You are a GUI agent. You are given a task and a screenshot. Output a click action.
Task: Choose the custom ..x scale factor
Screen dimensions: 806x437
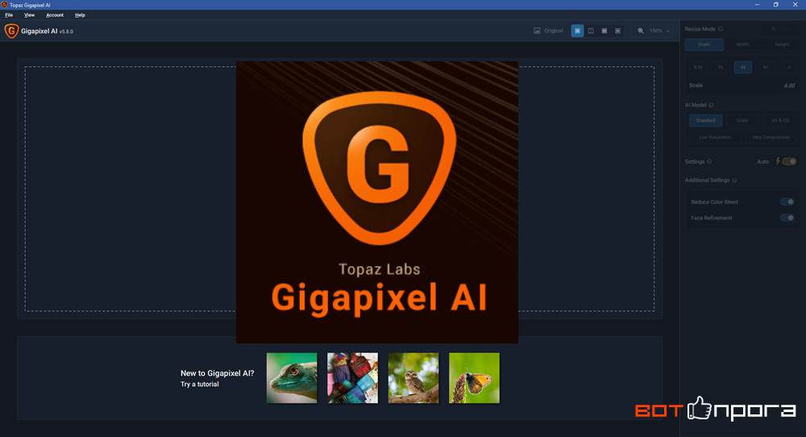click(x=787, y=68)
